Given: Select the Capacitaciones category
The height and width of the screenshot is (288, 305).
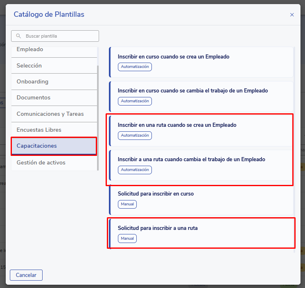Looking at the screenshot, I should point(54,146).
